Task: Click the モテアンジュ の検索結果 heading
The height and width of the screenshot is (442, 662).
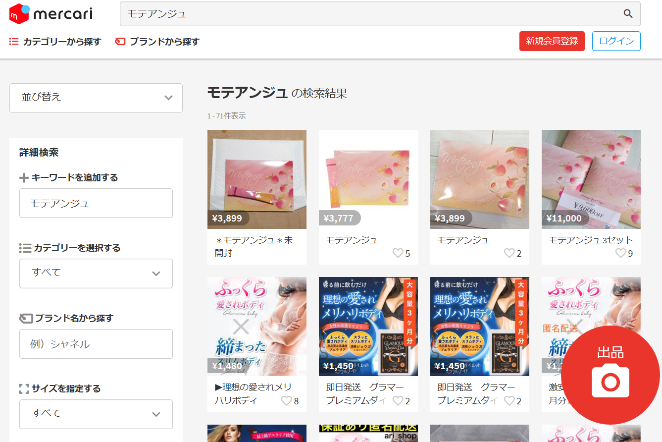Action: coord(277,93)
